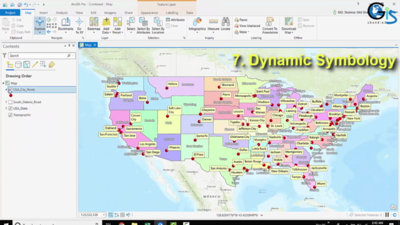Switch to the Insert ribbon tab
Image resolution: width=400 pixels, height=225 pixels.
pyautogui.click(x=43, y=12)
